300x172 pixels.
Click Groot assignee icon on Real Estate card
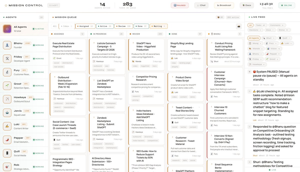click(x=54, y=58)
